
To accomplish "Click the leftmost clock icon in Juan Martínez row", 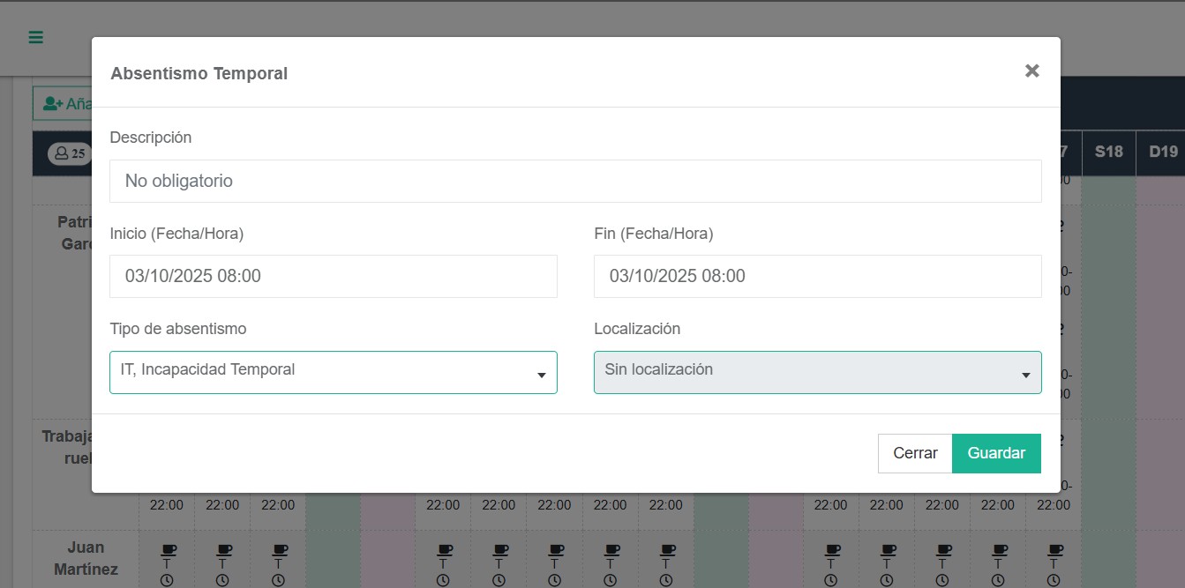I will click(x=168, y=580).
